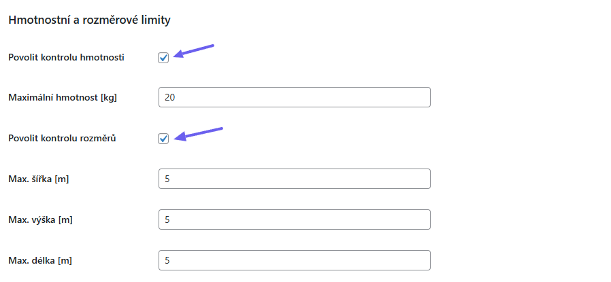
Task: Focus the Max. šířka input field
Action: tap(294, 179)
